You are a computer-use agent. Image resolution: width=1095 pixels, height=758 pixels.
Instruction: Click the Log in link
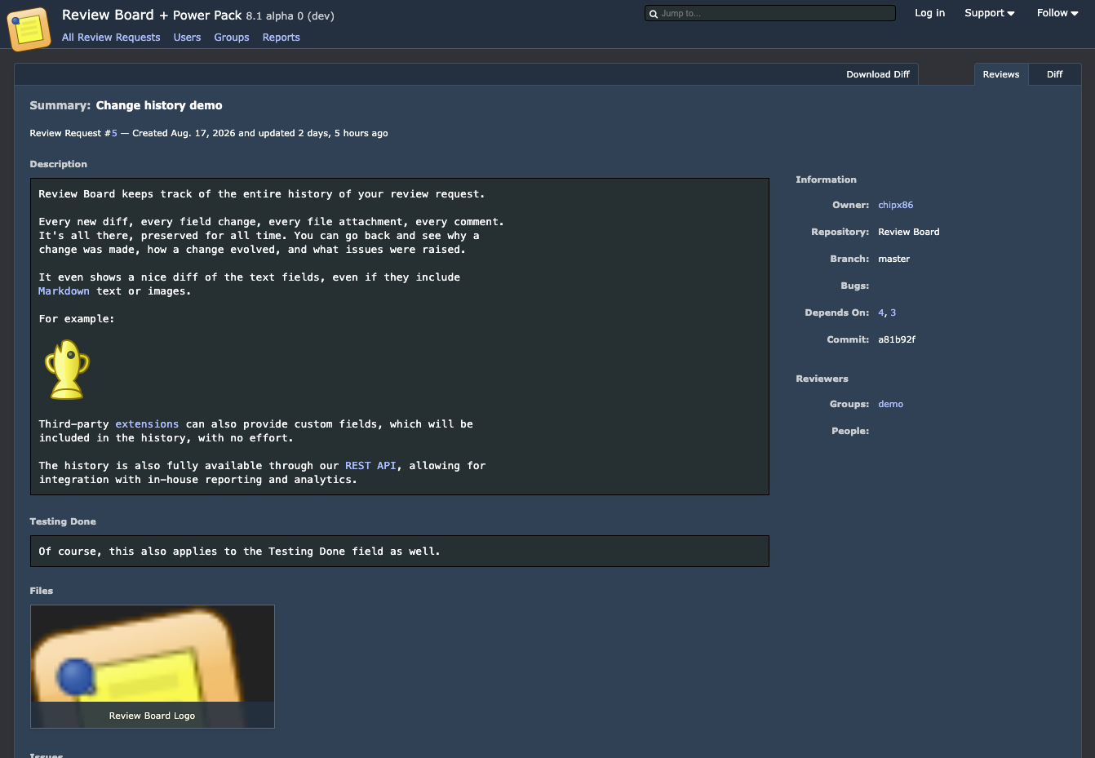point(929,13)
